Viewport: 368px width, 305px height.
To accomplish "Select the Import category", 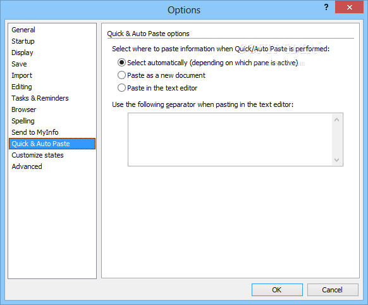I will point(22,75).
